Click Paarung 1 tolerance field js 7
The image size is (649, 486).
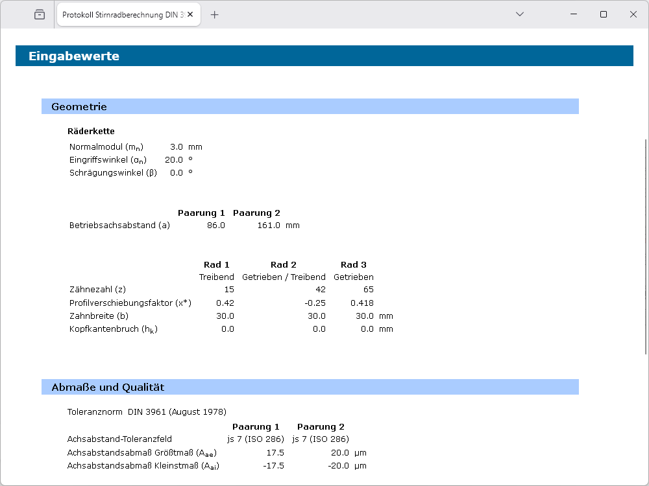pos(256,439)
